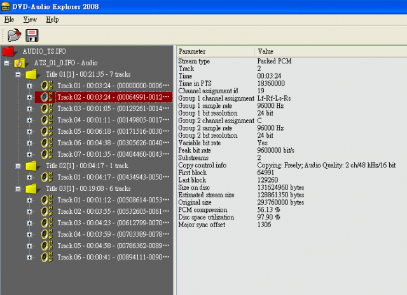
Task: Click the 293760000 bytes original size value
Action: (280, 202)
